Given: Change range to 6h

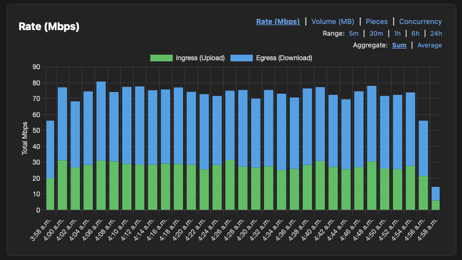Looking at the screenshot, I should 415,33.
